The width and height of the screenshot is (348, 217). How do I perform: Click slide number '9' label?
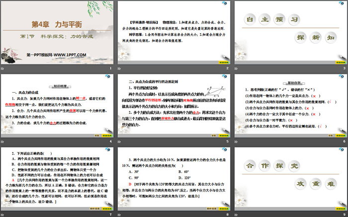[344, 215]
